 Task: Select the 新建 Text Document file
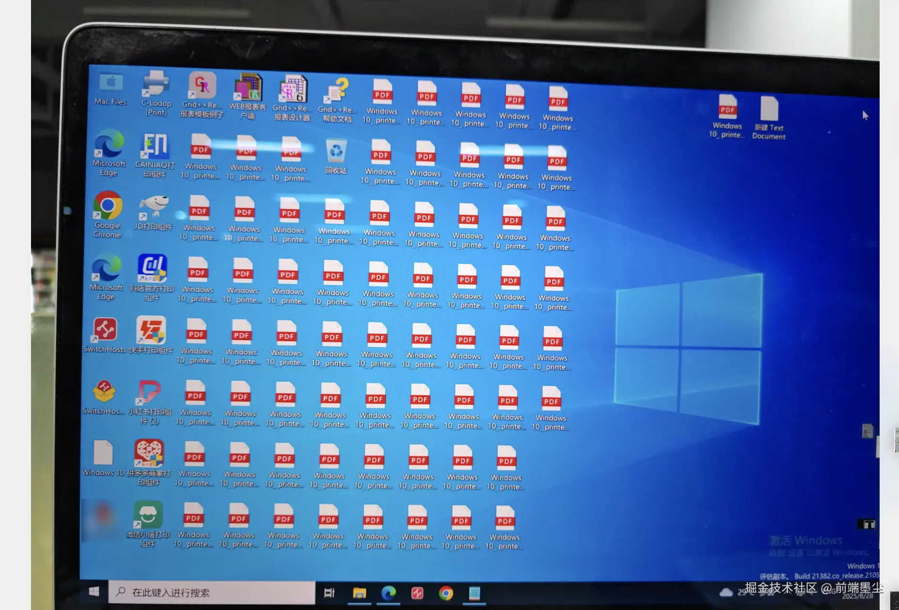769,118
